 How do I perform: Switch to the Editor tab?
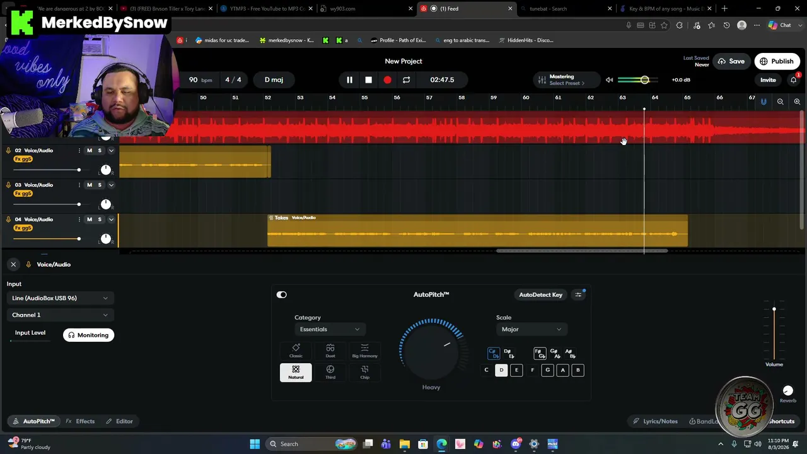pyautogui.click(x=119, y=421)
